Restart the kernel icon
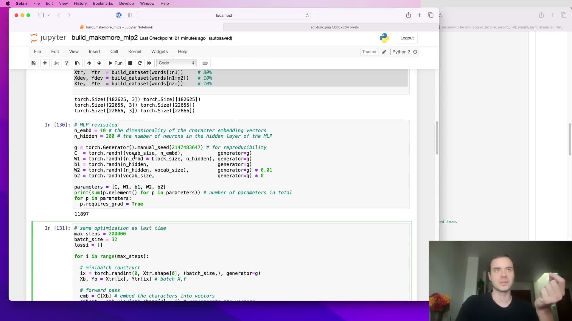The height and width of the screenshot is (321, 572). [x=139, y=63]
